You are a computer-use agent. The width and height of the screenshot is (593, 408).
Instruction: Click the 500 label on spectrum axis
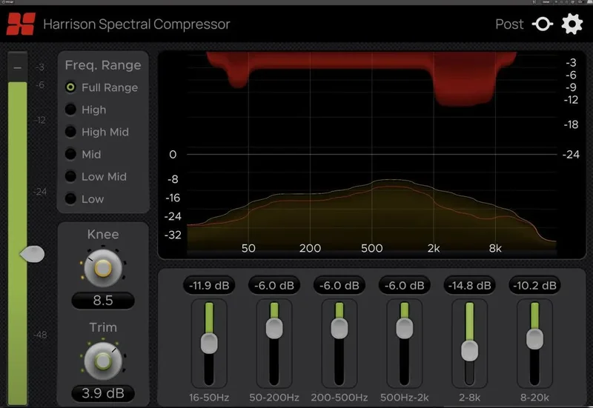click(x=372, y=248)
